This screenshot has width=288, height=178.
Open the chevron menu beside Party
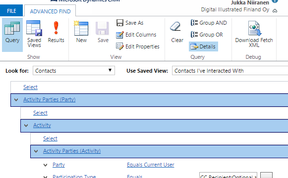46,165
